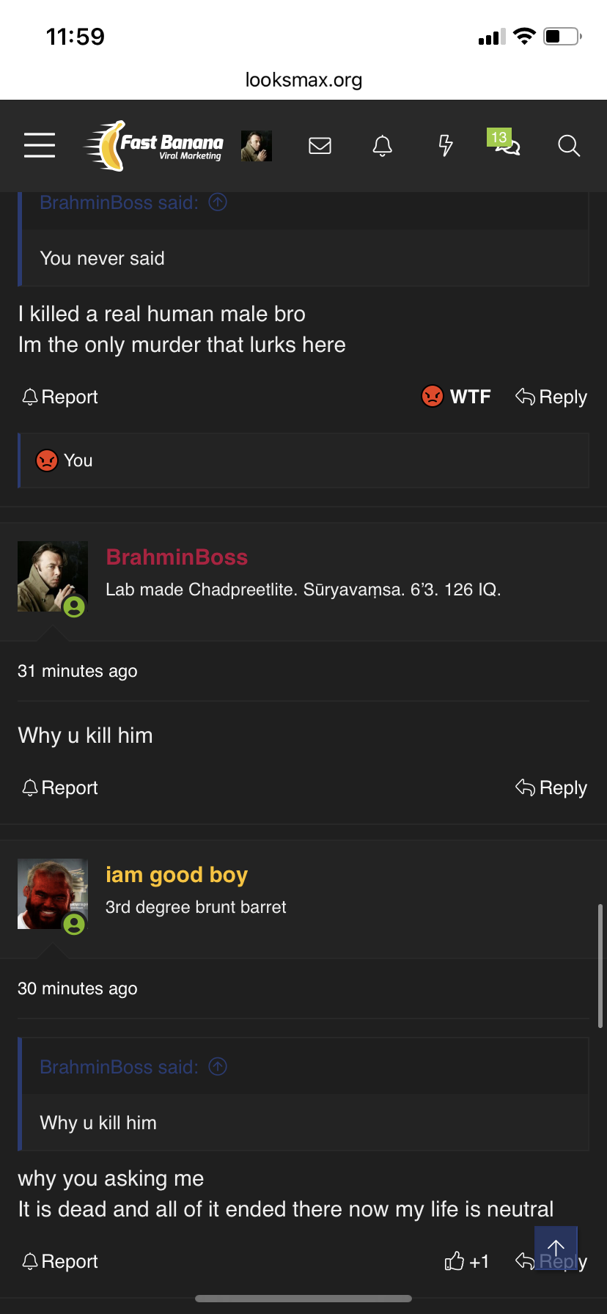Tap the Fast Banana Viral Marketing logo
This screenshot has width=607, height=1314.
point(154,146)
